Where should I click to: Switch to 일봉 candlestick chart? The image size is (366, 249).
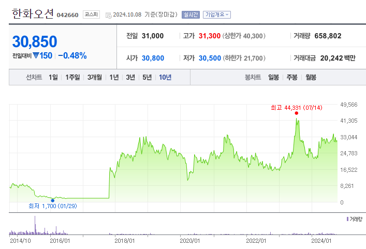[x=273, y=77]
